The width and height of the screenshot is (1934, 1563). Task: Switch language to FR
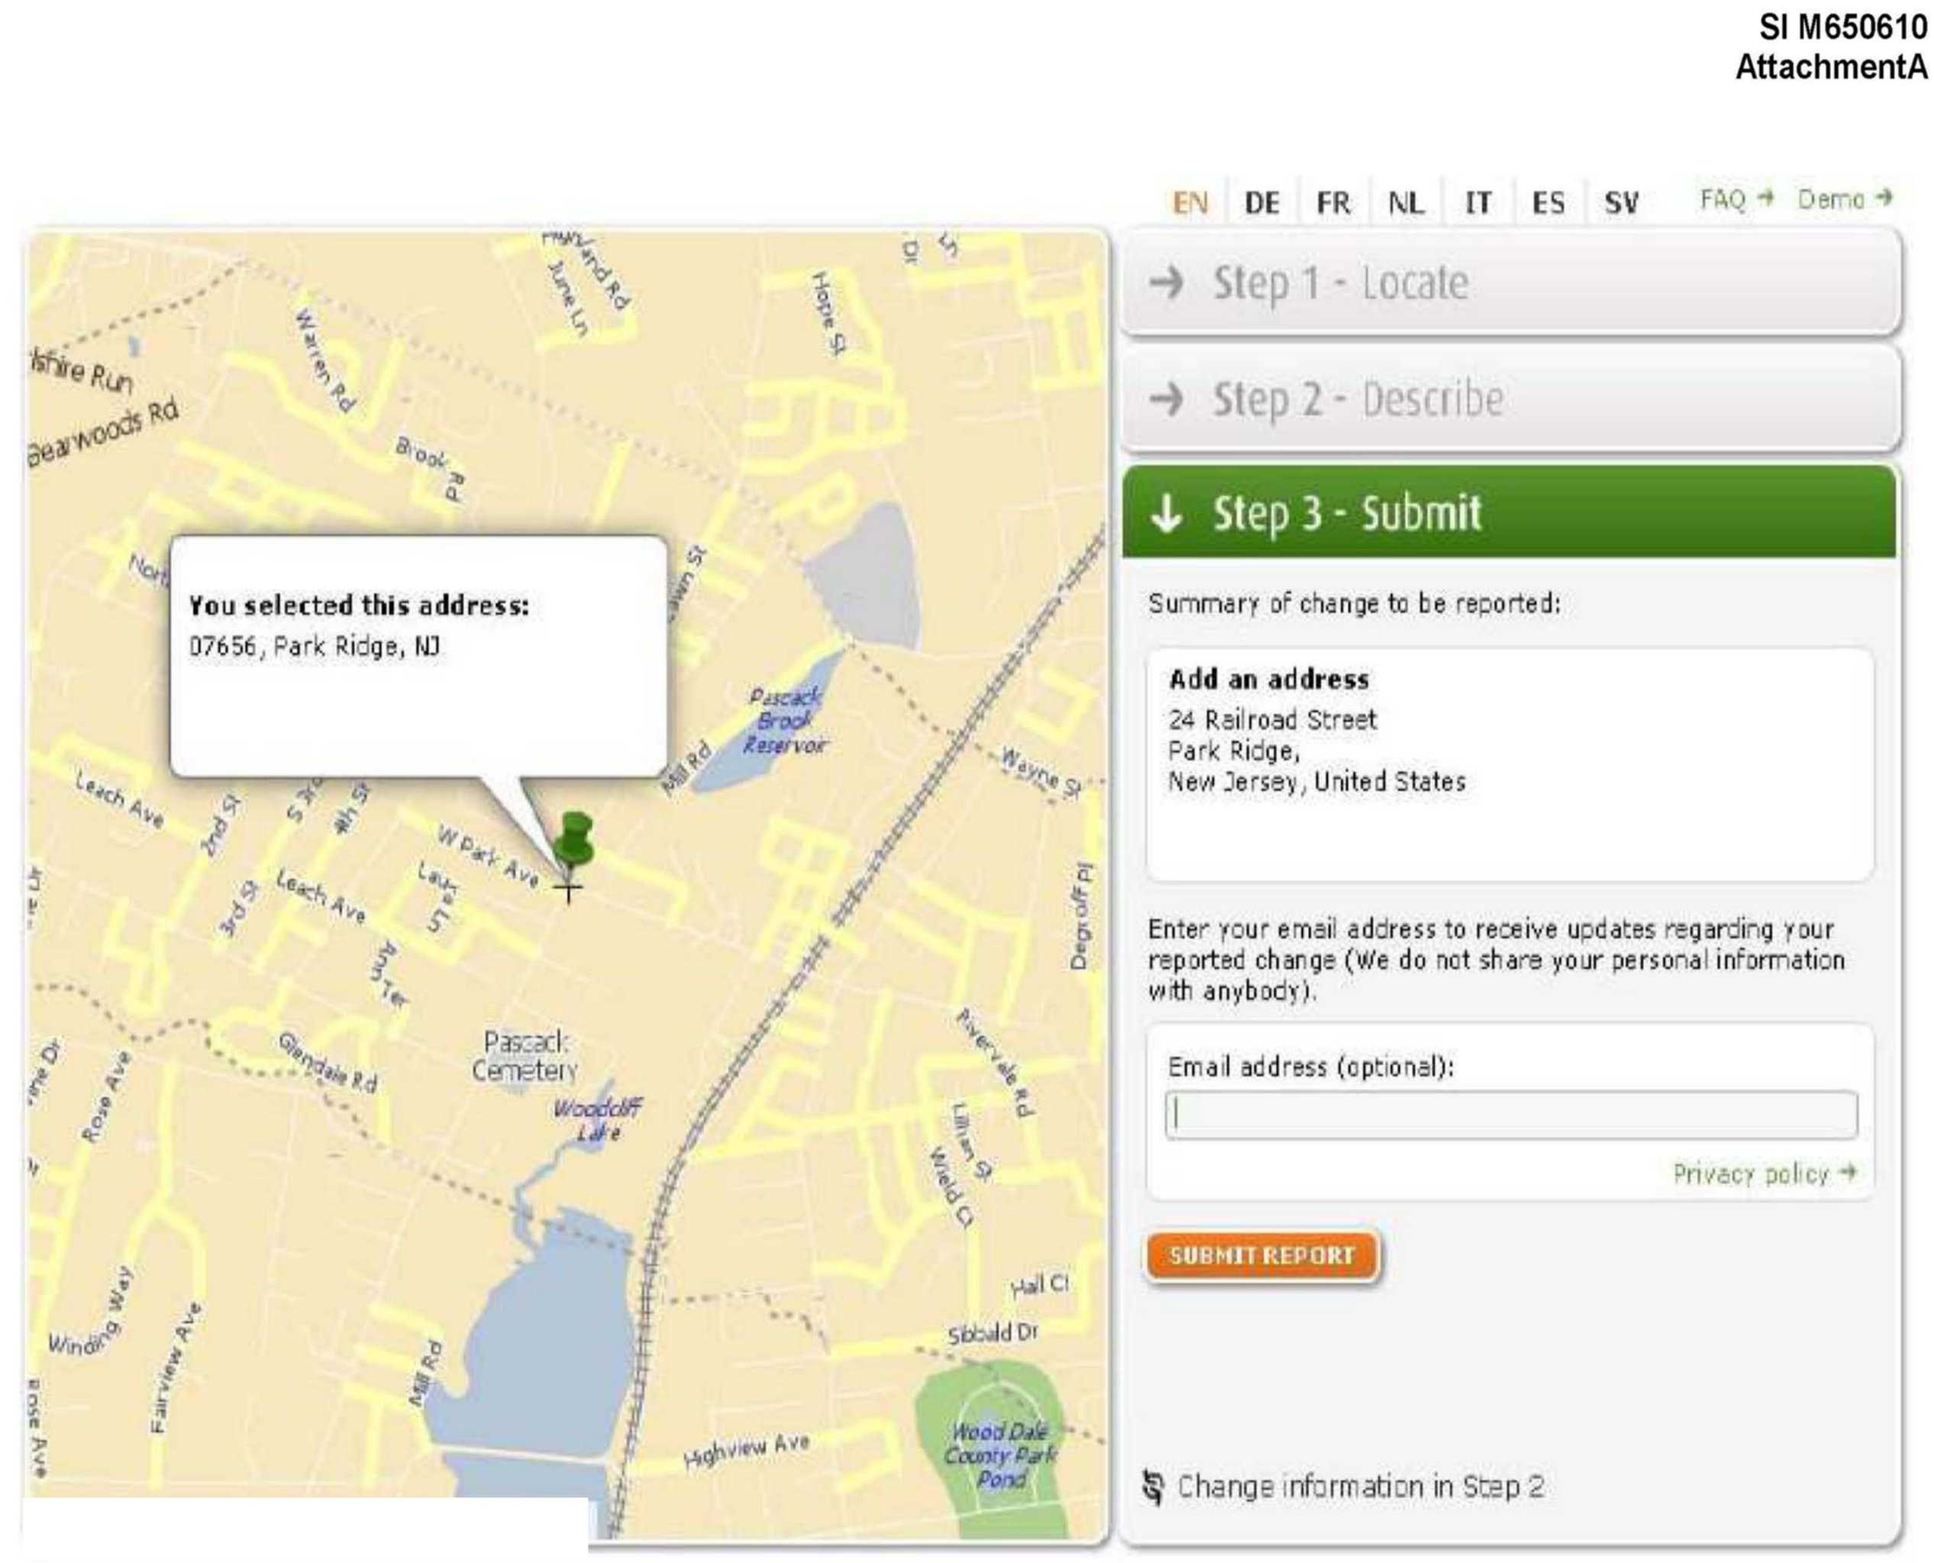pos(1333,202)
